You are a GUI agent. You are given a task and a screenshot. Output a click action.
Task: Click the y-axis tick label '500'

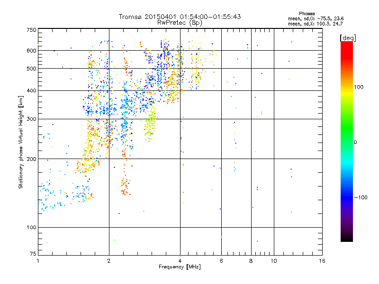tap(31, 69)
